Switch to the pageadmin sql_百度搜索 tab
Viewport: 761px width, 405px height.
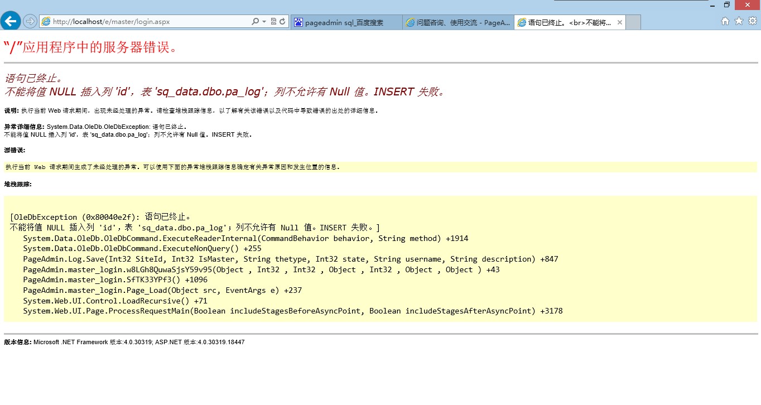tap(346, 22)
